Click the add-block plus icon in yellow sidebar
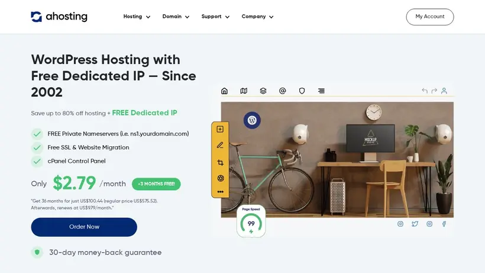 [220, 129]
